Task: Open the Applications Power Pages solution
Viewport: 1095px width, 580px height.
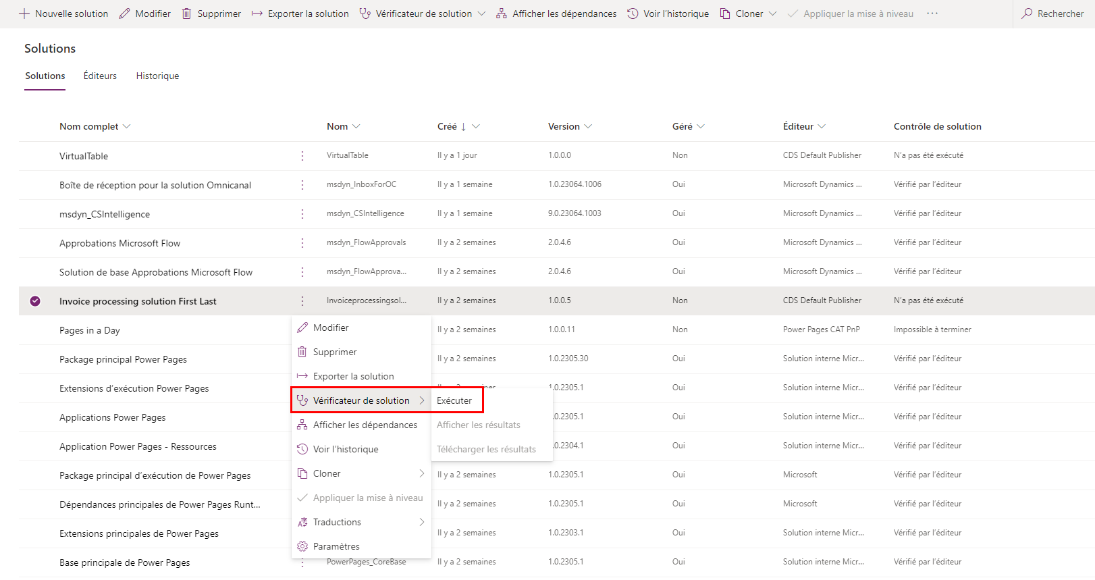Action: tap(113, 417)
